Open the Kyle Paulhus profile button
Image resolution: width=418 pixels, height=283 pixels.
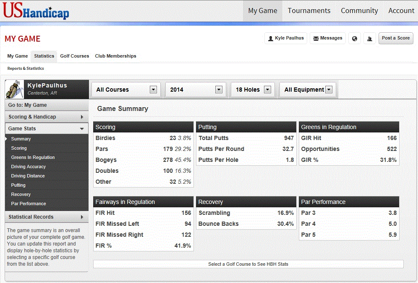click(x=286, y=38)
